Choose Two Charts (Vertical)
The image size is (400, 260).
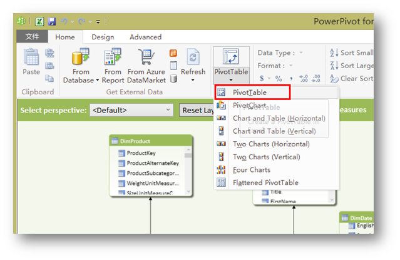coord(277,157)
